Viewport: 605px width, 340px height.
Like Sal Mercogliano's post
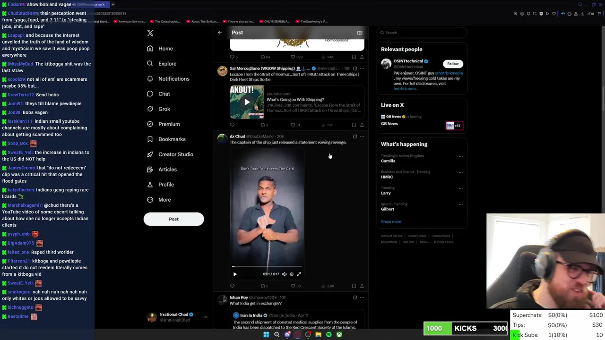[x=295, y=125]
